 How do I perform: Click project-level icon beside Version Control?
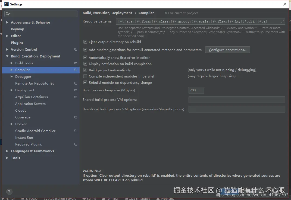76,49
